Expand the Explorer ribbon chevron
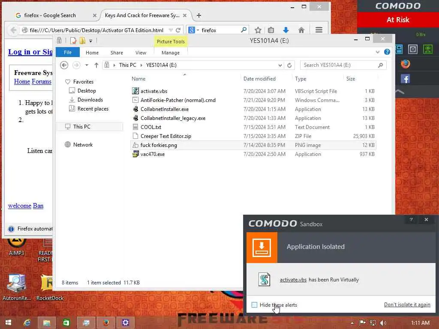 click(x=377, y=52)
